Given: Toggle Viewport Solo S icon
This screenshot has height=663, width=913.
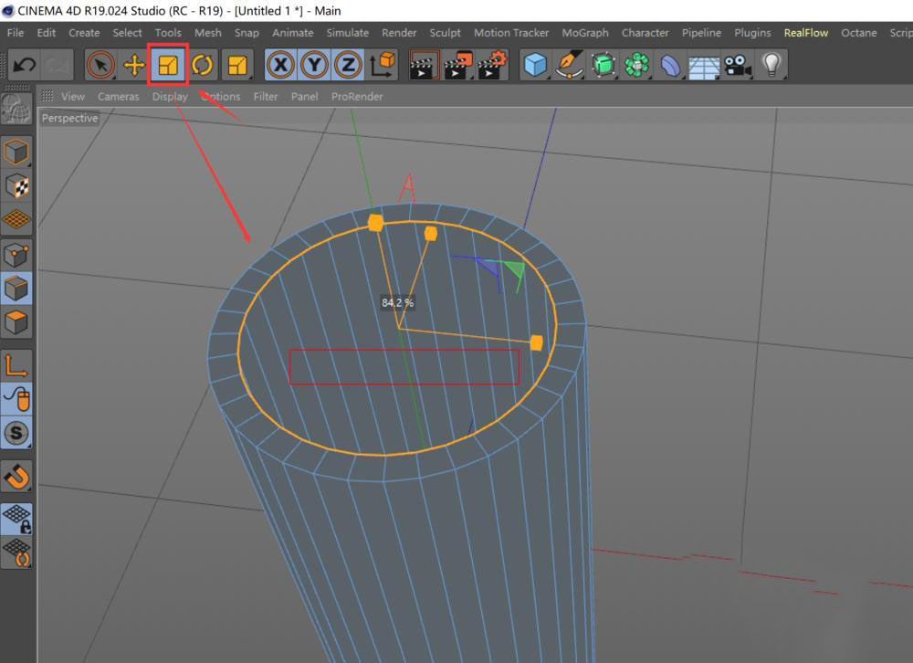Looking at the screenshot, I should (x=16, y=434).
